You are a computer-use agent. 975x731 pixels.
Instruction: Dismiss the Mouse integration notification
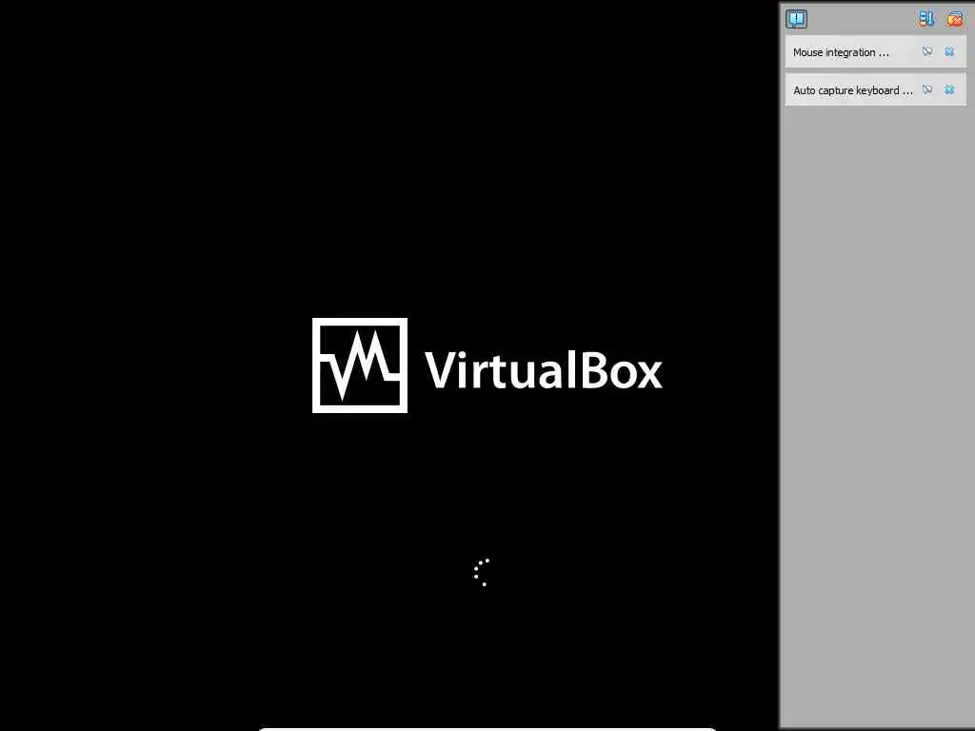(949, 51)
